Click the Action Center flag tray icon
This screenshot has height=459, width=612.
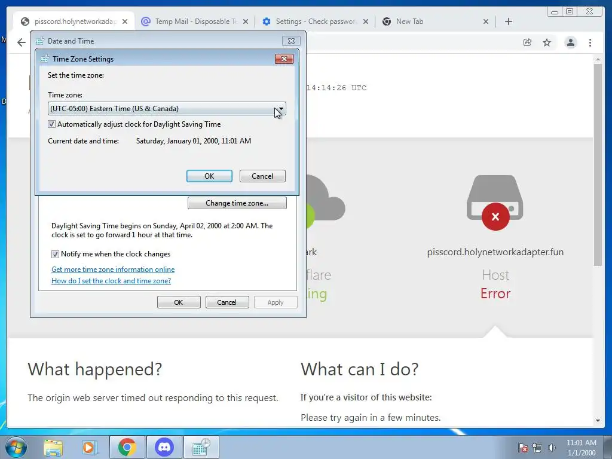(522, 448)
